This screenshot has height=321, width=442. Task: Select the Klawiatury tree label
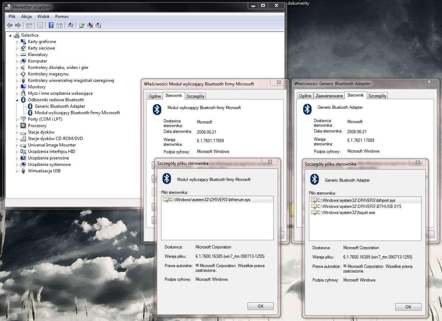click(38, 55)
